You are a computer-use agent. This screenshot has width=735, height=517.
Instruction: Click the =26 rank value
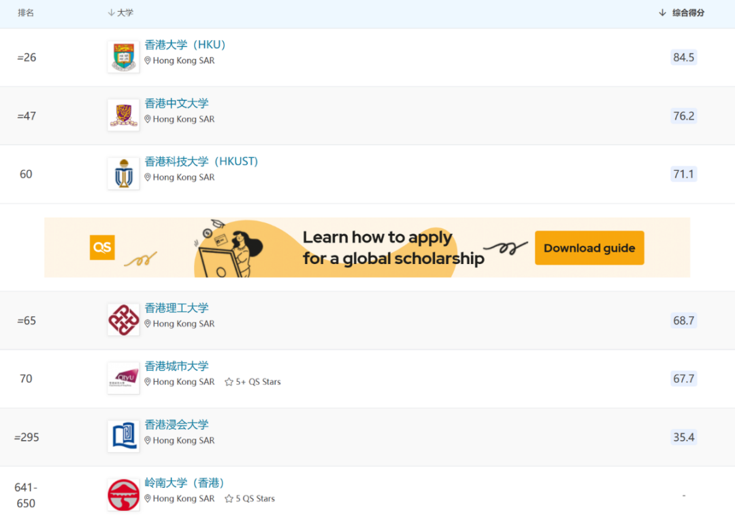[27, 57]
